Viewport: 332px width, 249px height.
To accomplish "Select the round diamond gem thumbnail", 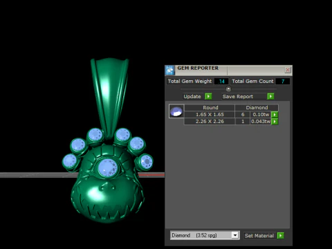I will tap(176, 111).
